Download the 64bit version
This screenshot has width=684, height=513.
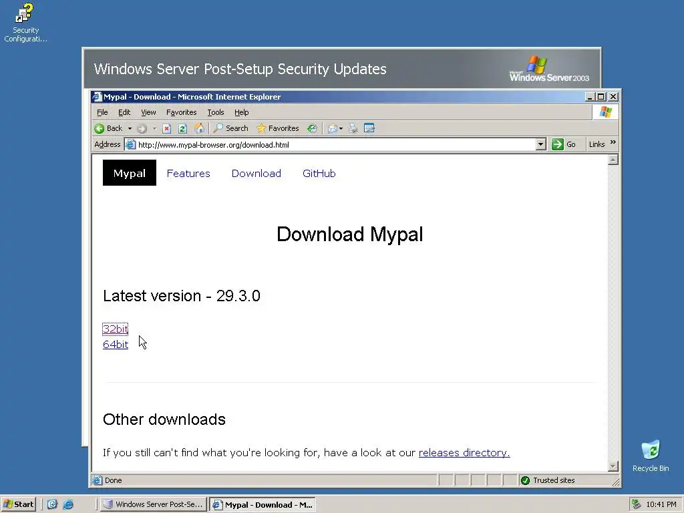116,345
